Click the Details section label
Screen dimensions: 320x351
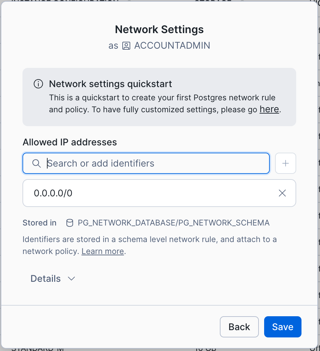tap(46, 278)
